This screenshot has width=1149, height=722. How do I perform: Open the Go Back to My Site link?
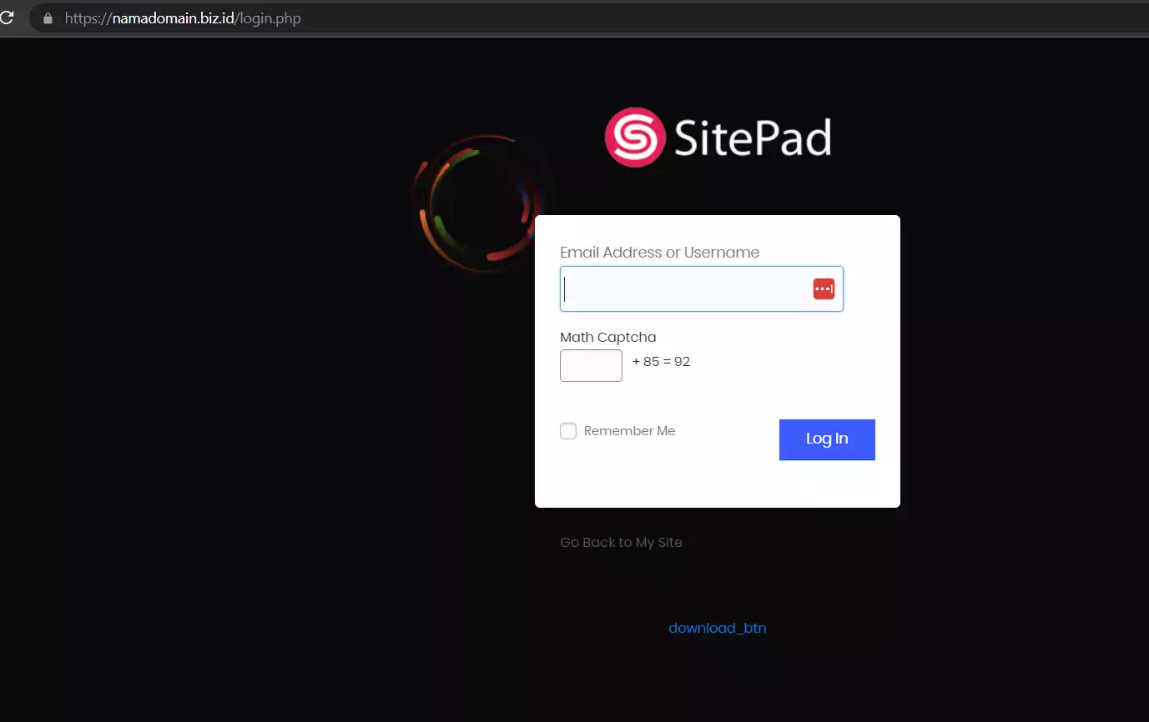(x=621, y=542)
